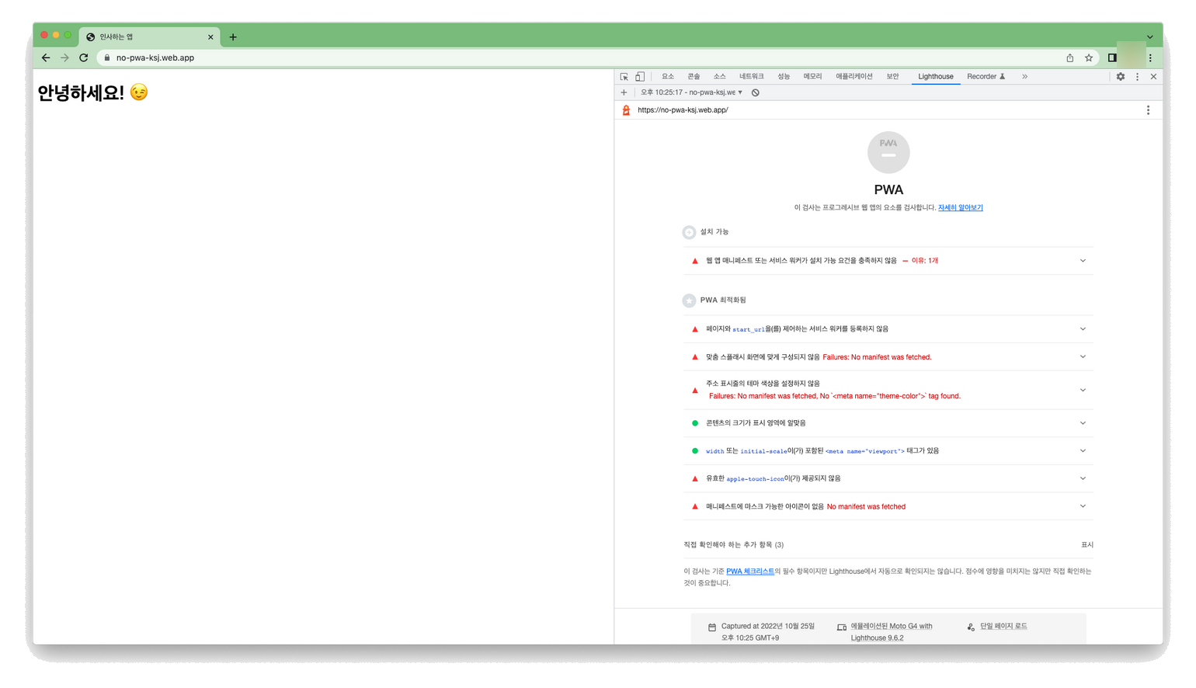This screenshot has width=1196, height=688.
Task: Switch to the 보안 tab
Action: (893, 77)
